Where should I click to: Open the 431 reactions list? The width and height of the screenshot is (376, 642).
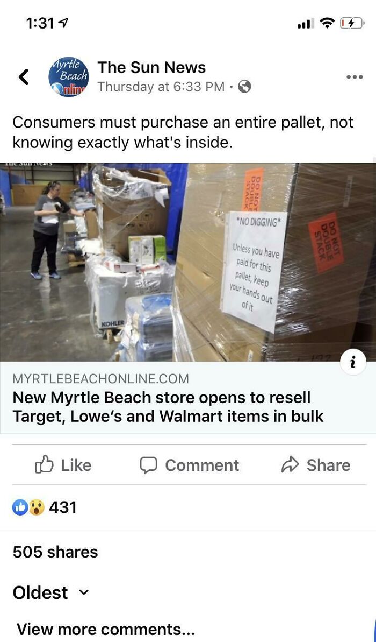click(x=45, y=507)
